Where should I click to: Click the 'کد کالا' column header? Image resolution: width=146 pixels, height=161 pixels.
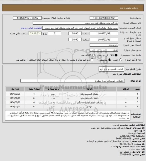point(126,89)
